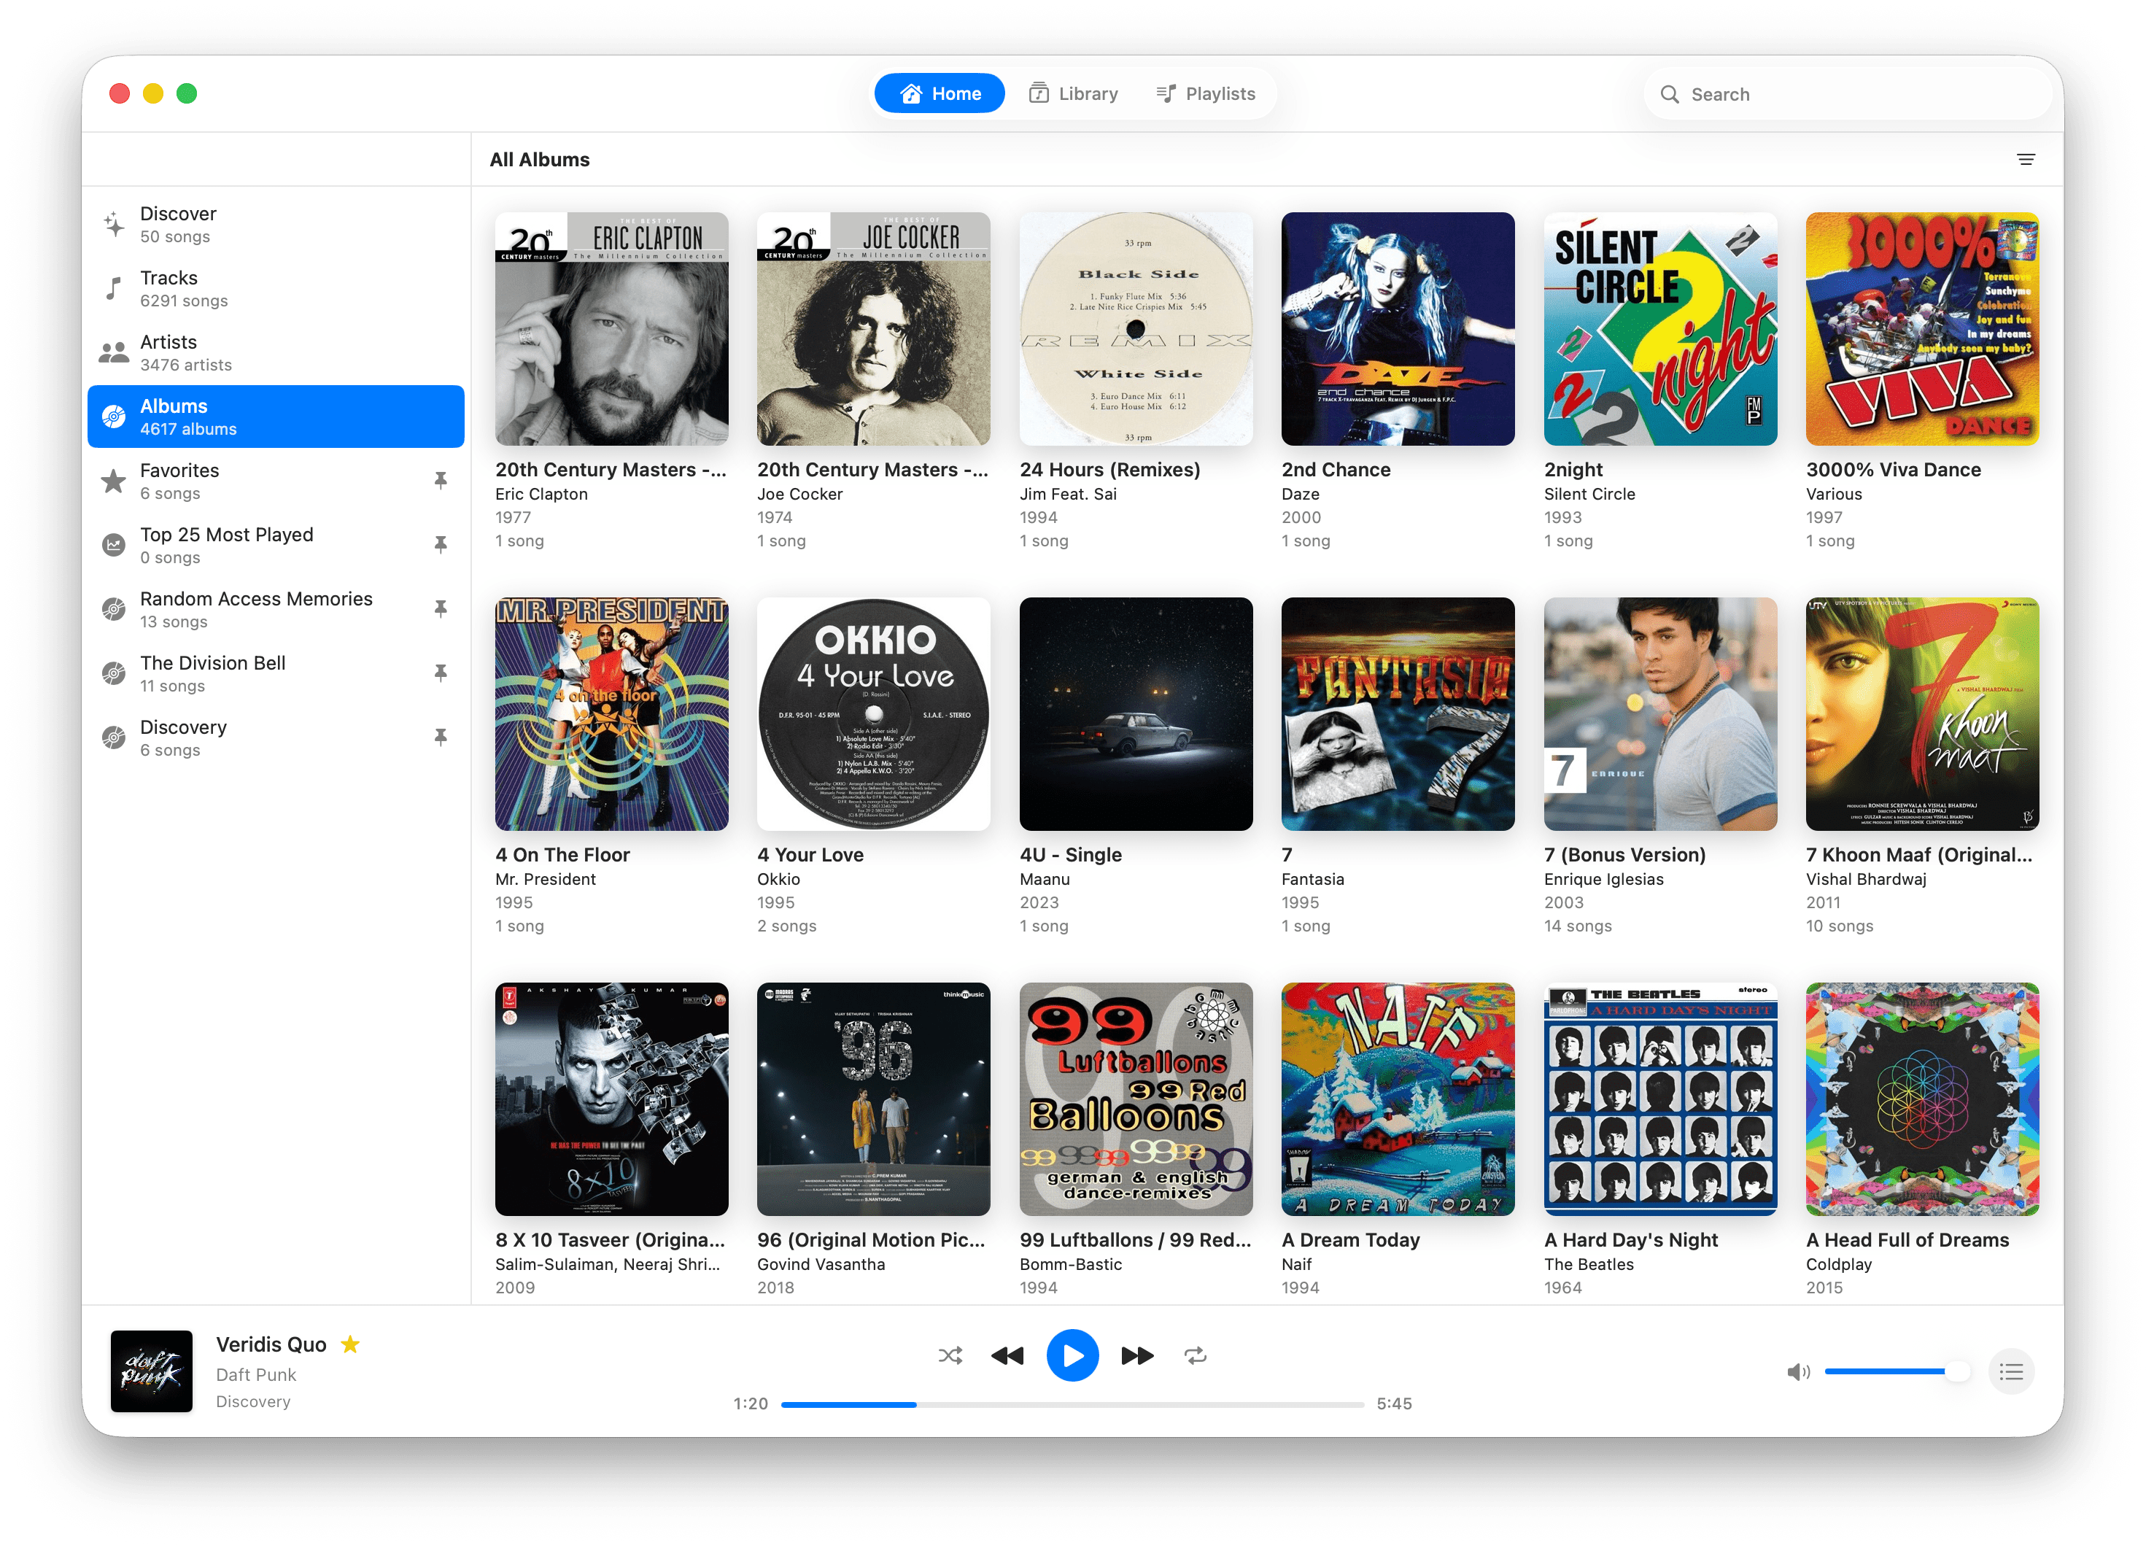Click the Artists people icon

pos(114,353)
